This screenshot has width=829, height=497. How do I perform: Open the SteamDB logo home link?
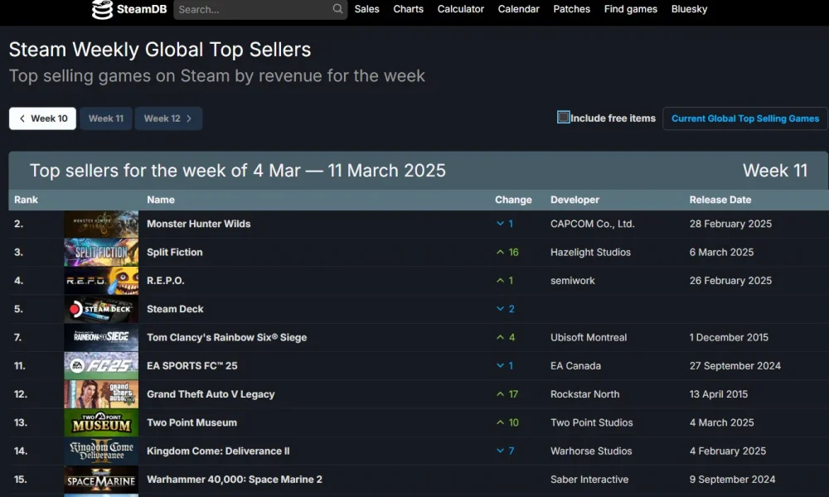point(129,9)
